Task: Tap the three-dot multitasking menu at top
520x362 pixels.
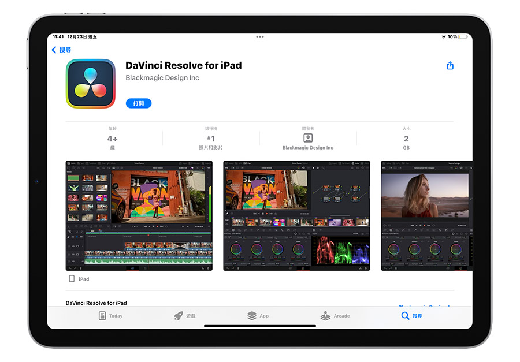Action: tap(259, 37)
